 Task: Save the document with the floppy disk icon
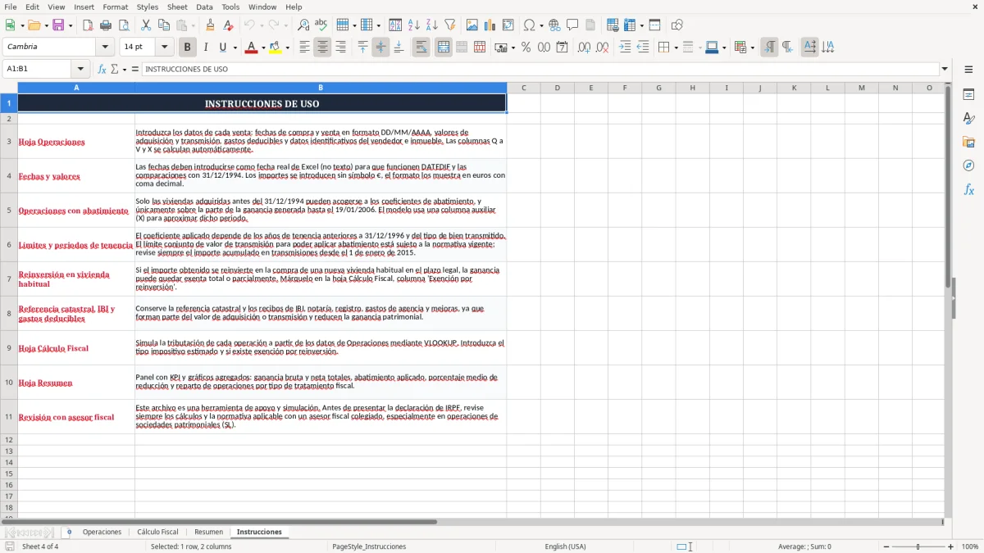[59, 25]
